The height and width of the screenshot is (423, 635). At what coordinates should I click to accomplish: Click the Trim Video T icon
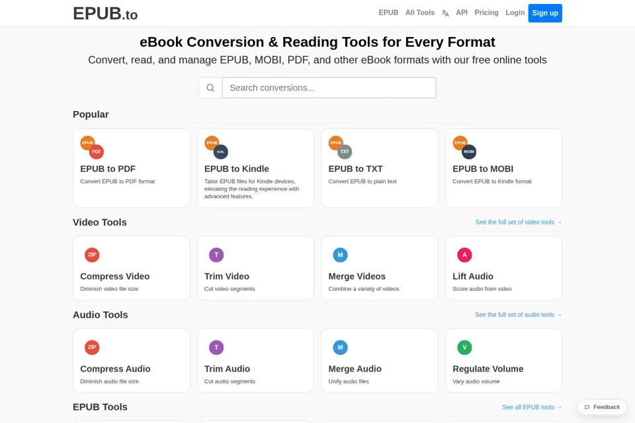tap(216, 255)
